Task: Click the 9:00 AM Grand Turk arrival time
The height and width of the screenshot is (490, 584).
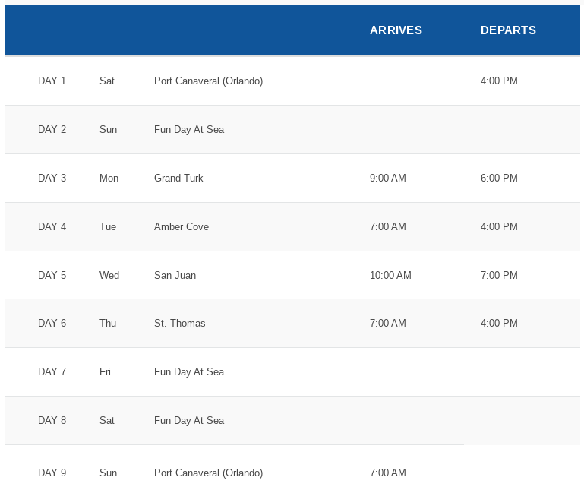Action: (x=387, y=179)
